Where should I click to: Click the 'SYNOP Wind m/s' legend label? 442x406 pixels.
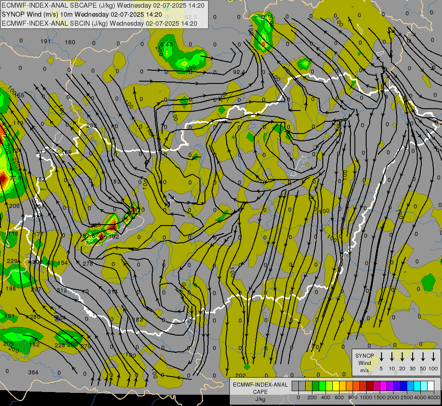pyautogui.click(x=364, y=363)
